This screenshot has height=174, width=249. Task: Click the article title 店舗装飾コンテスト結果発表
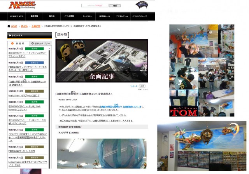84,94
